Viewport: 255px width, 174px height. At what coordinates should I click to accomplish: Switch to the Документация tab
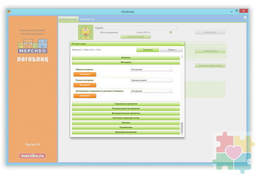[68, 20]
